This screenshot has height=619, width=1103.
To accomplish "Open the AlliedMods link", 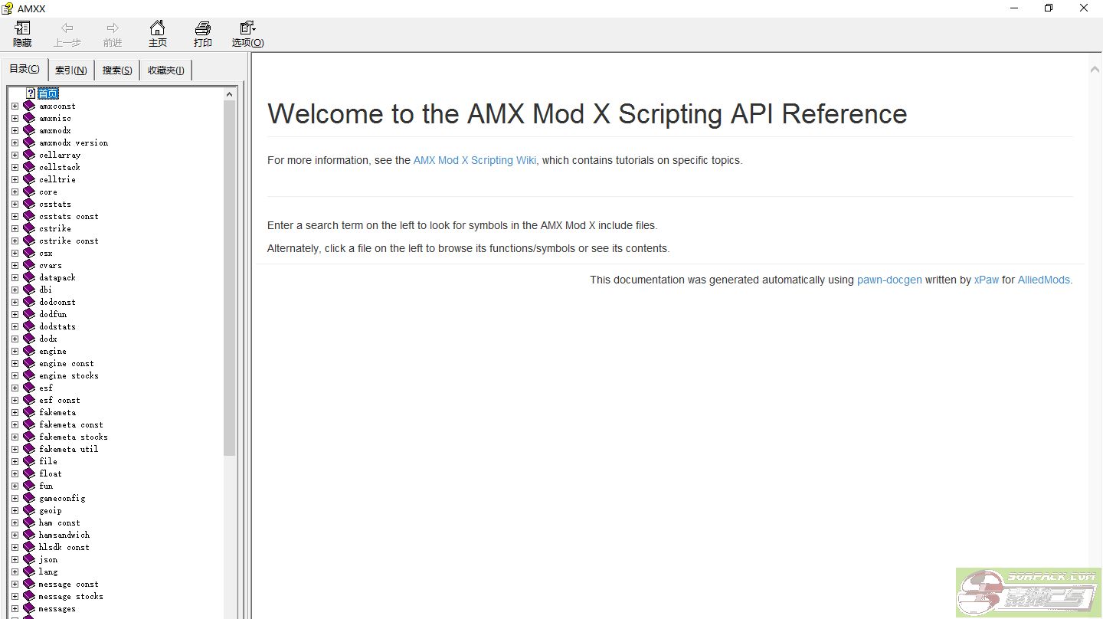I will [x=1043, y=280].
